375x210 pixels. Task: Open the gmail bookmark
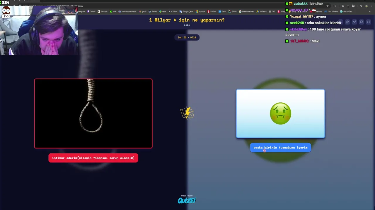click(x=142, y=12)
